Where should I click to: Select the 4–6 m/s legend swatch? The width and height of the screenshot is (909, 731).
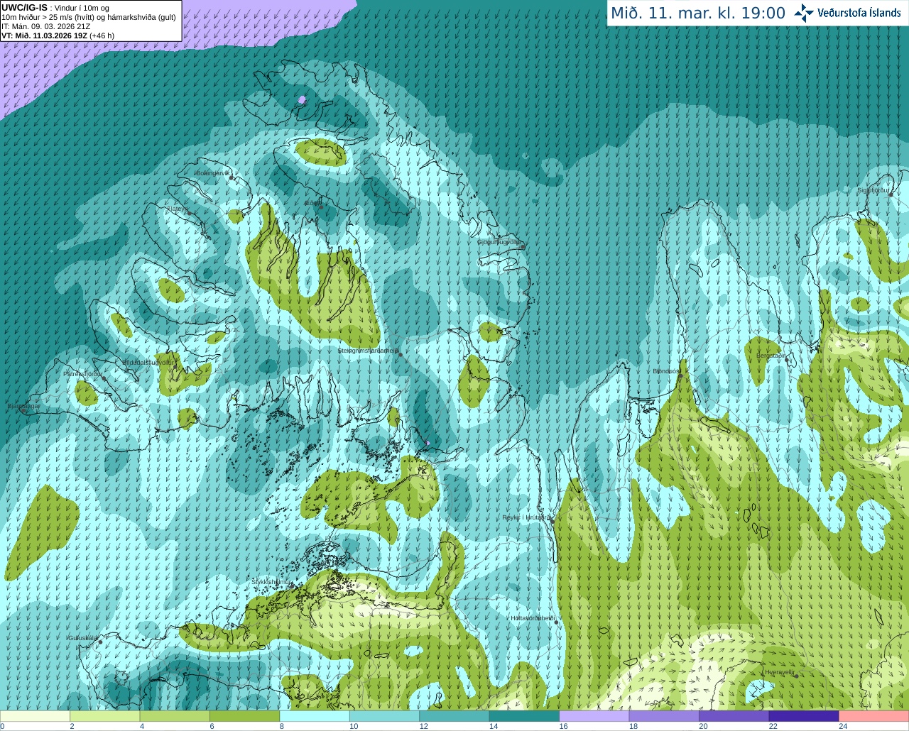pyautogui.click(x=175, y=716)
